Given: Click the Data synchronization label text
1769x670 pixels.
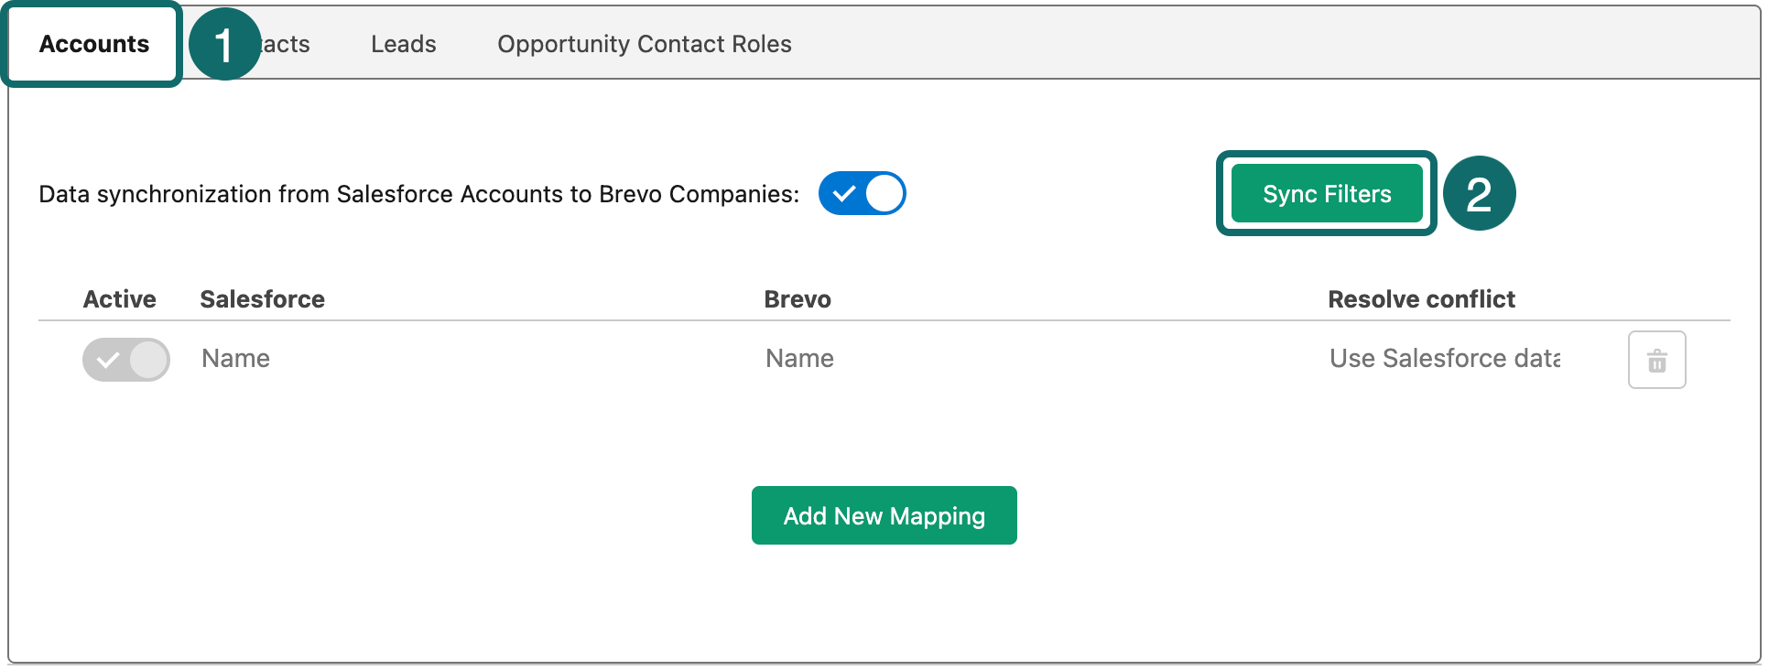Looking at the screenshot, I should click(418, 194).
